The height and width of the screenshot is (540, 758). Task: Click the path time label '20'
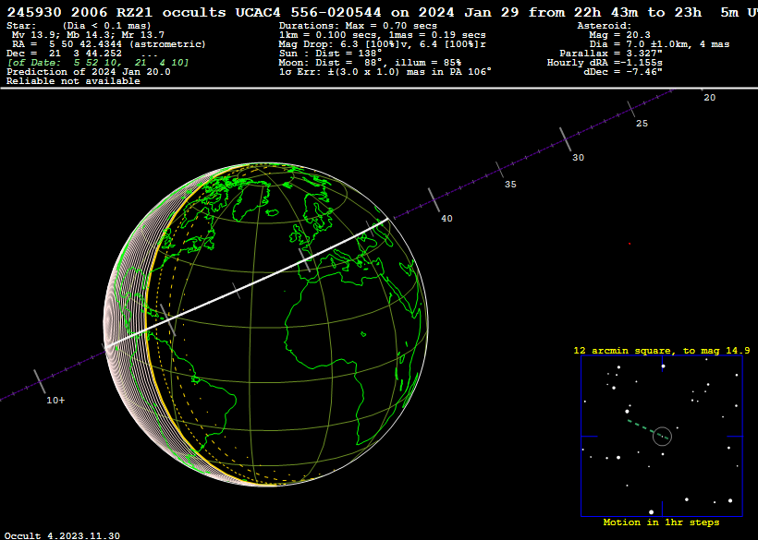[x=710, y=98]
